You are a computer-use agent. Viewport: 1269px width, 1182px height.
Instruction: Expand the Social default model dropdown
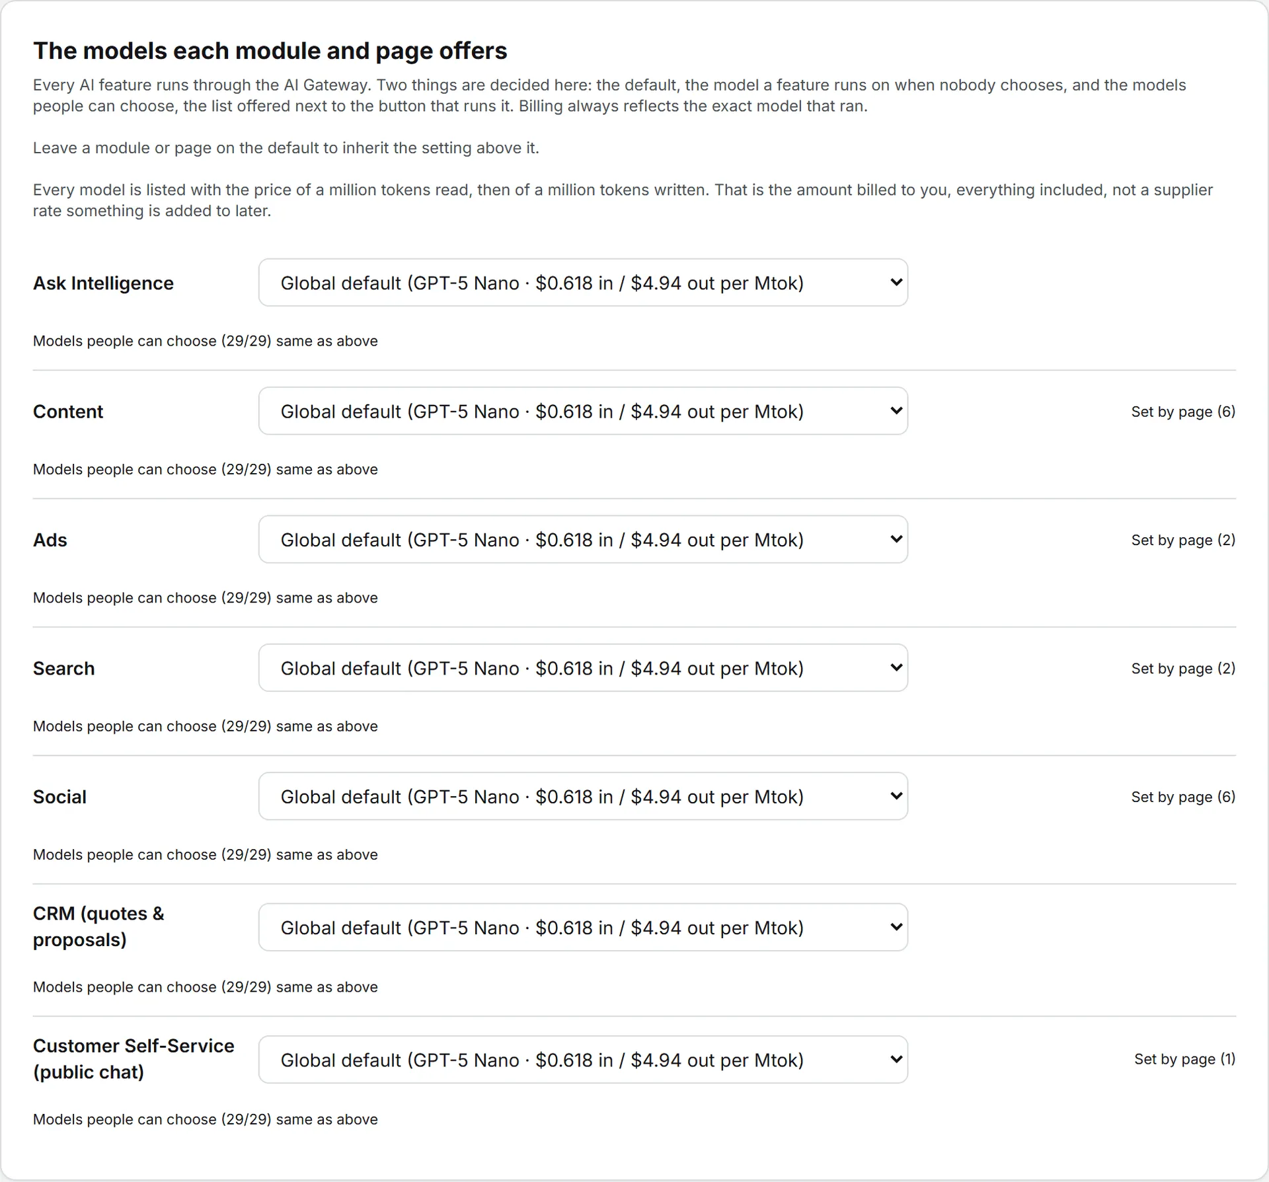tap(583, 796)
